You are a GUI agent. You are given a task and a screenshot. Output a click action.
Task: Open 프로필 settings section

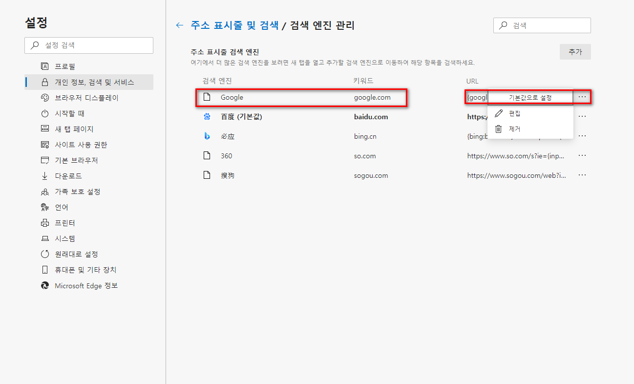pyautogui.click(x=89, y=66)
